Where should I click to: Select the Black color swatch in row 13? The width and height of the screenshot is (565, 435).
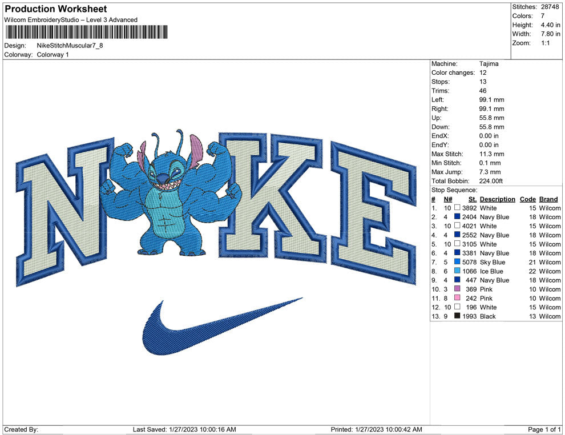(x=457, y=316)
